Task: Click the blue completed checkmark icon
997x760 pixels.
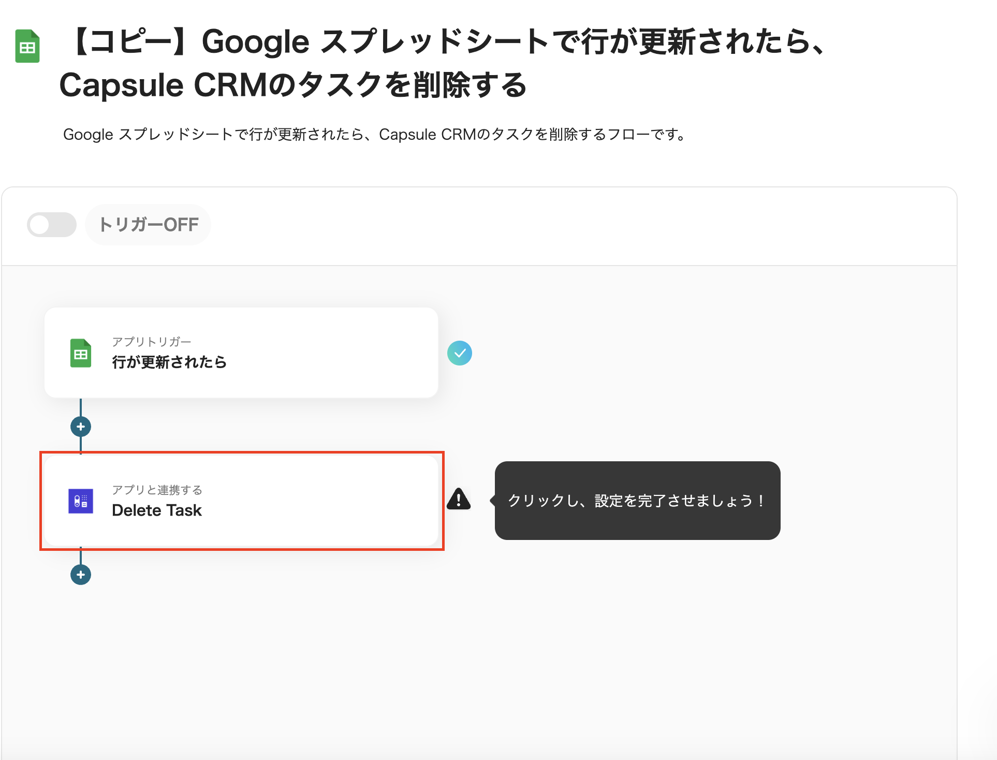Action: tap(459, 353)
